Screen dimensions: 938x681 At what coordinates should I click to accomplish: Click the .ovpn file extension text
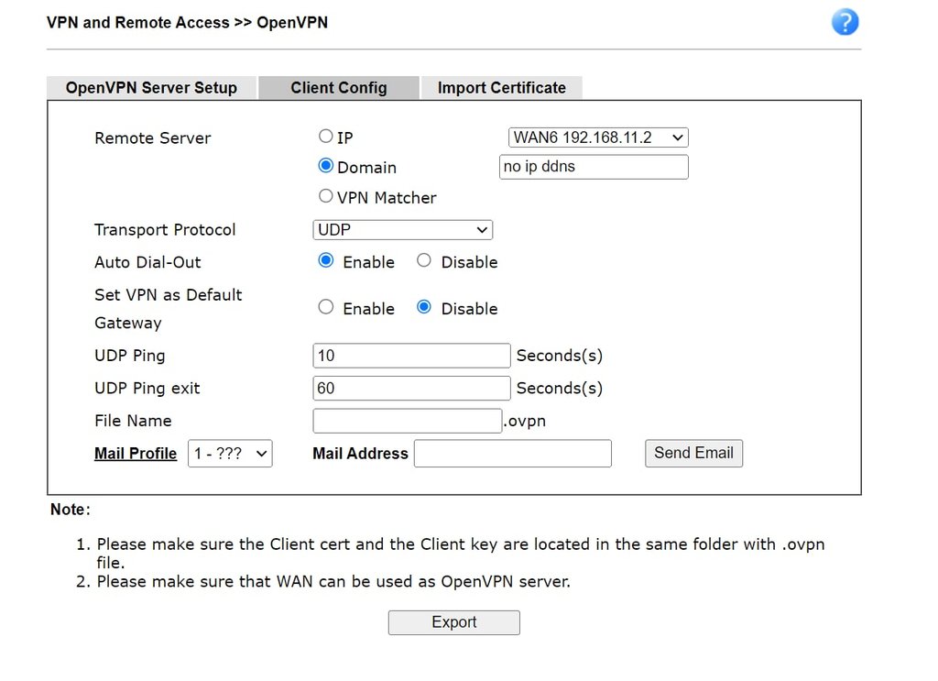point(525,422)
